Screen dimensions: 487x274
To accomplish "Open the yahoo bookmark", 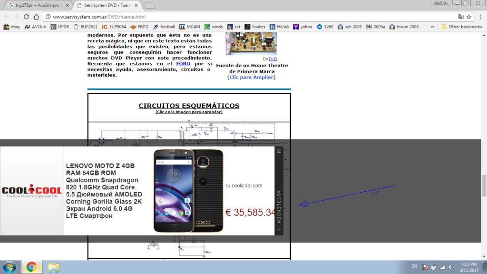I will (x=302, y=27).
